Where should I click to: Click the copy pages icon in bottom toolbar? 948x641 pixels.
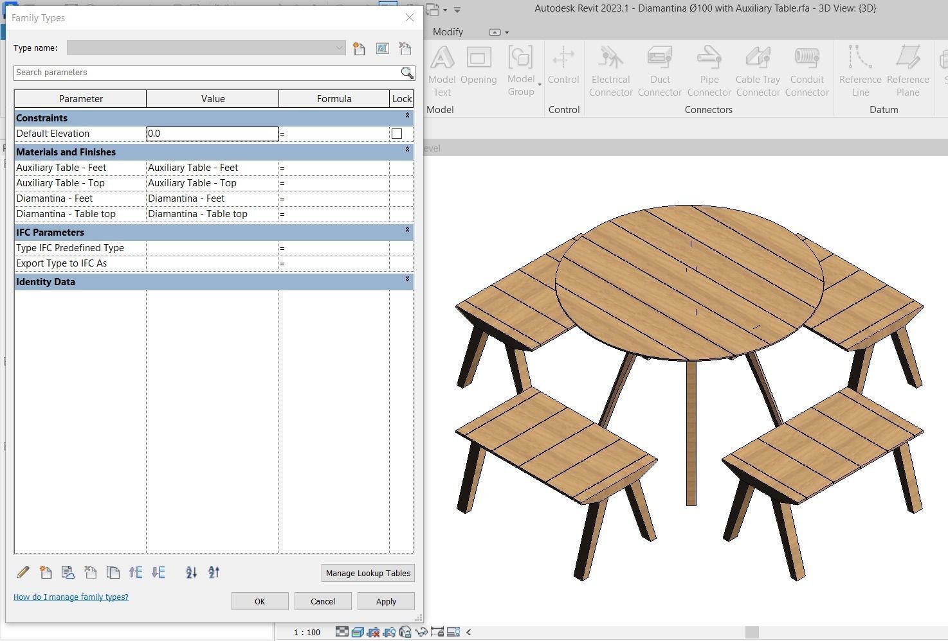113,572
